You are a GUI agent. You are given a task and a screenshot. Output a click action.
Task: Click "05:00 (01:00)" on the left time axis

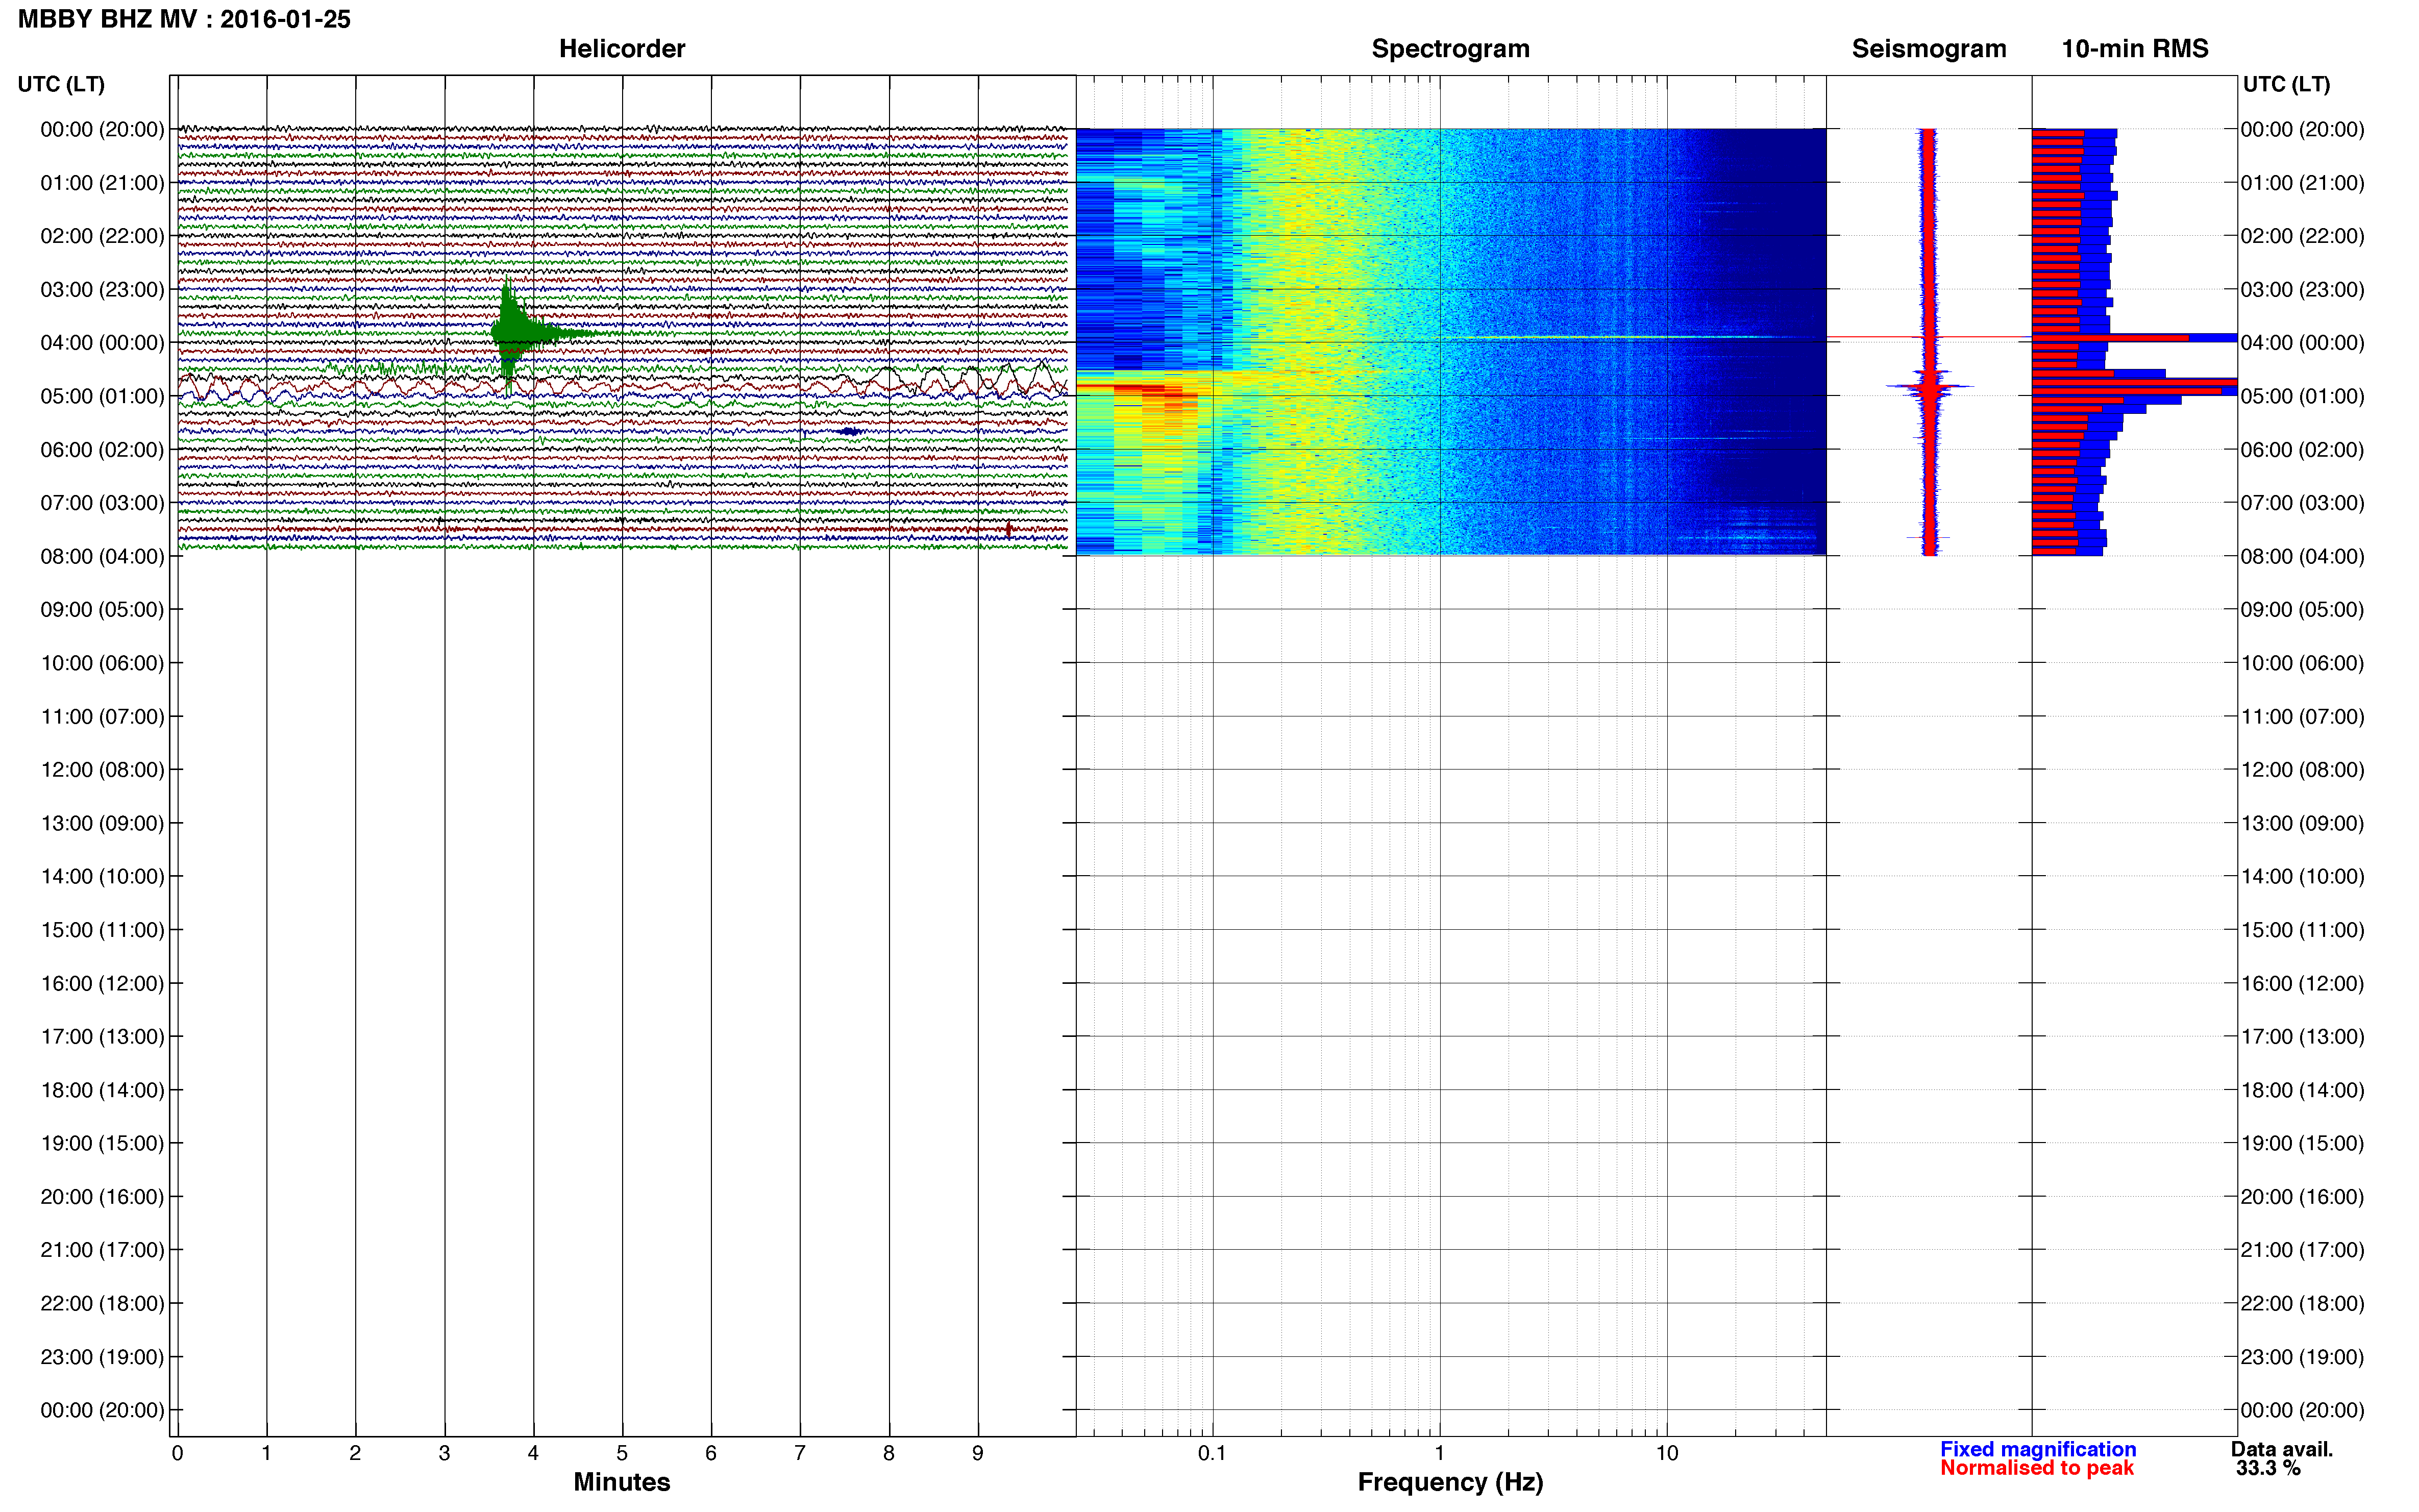102,396
